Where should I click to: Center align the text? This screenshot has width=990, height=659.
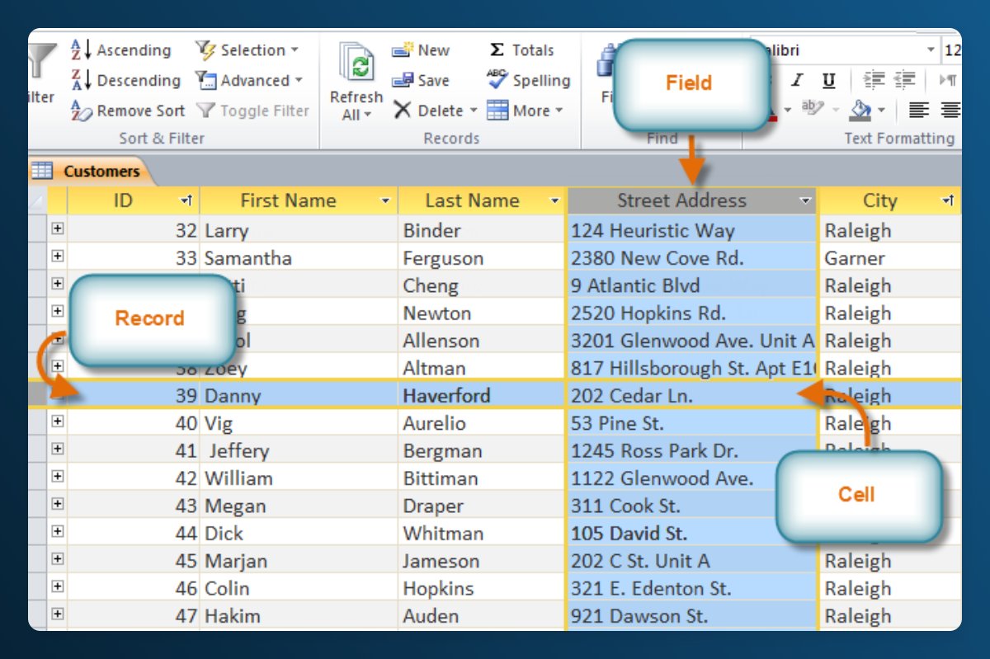click(x=950, y=110)
